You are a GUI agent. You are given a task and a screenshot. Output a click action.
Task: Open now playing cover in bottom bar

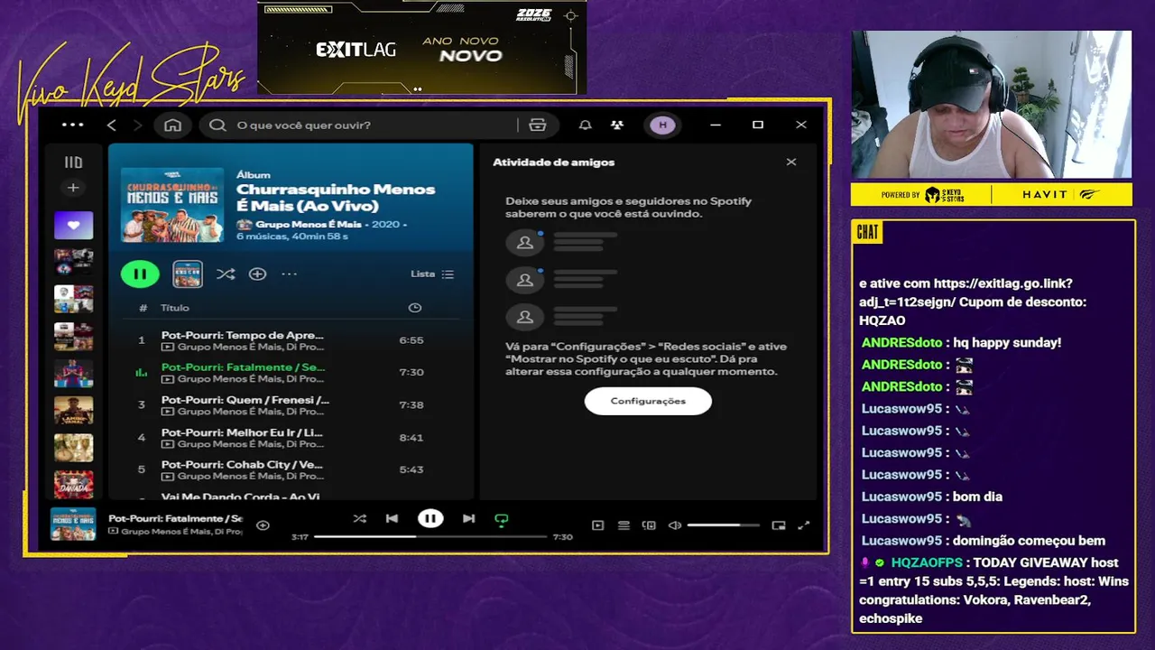(x=73, y=524)
